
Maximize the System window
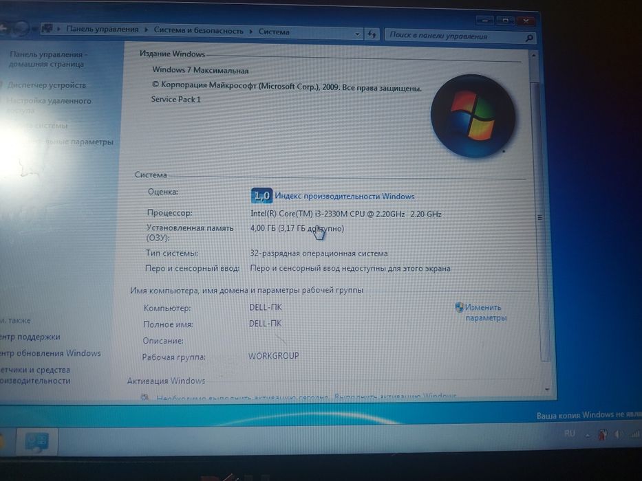[505, 20]
